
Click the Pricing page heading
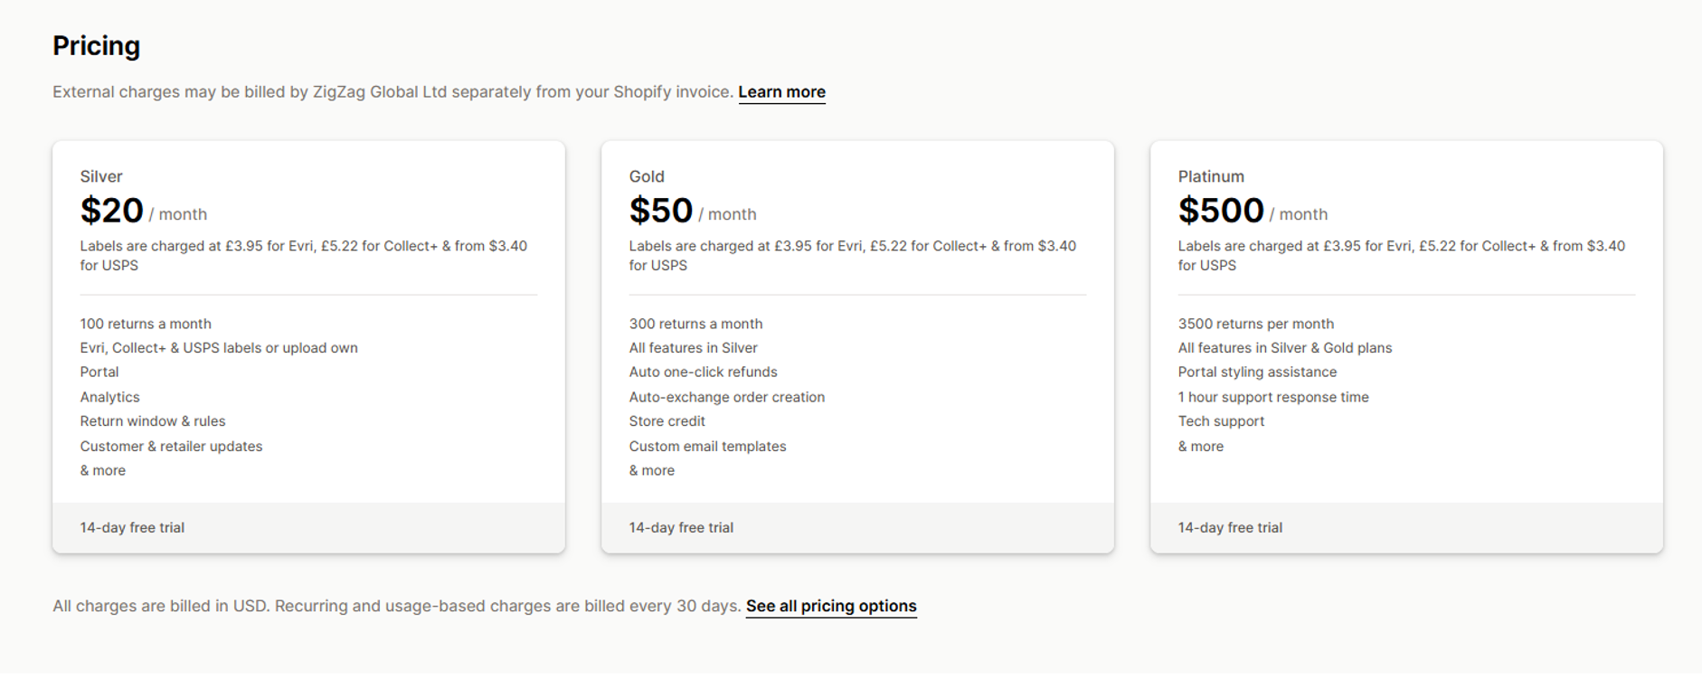click(x=96, y=45)
